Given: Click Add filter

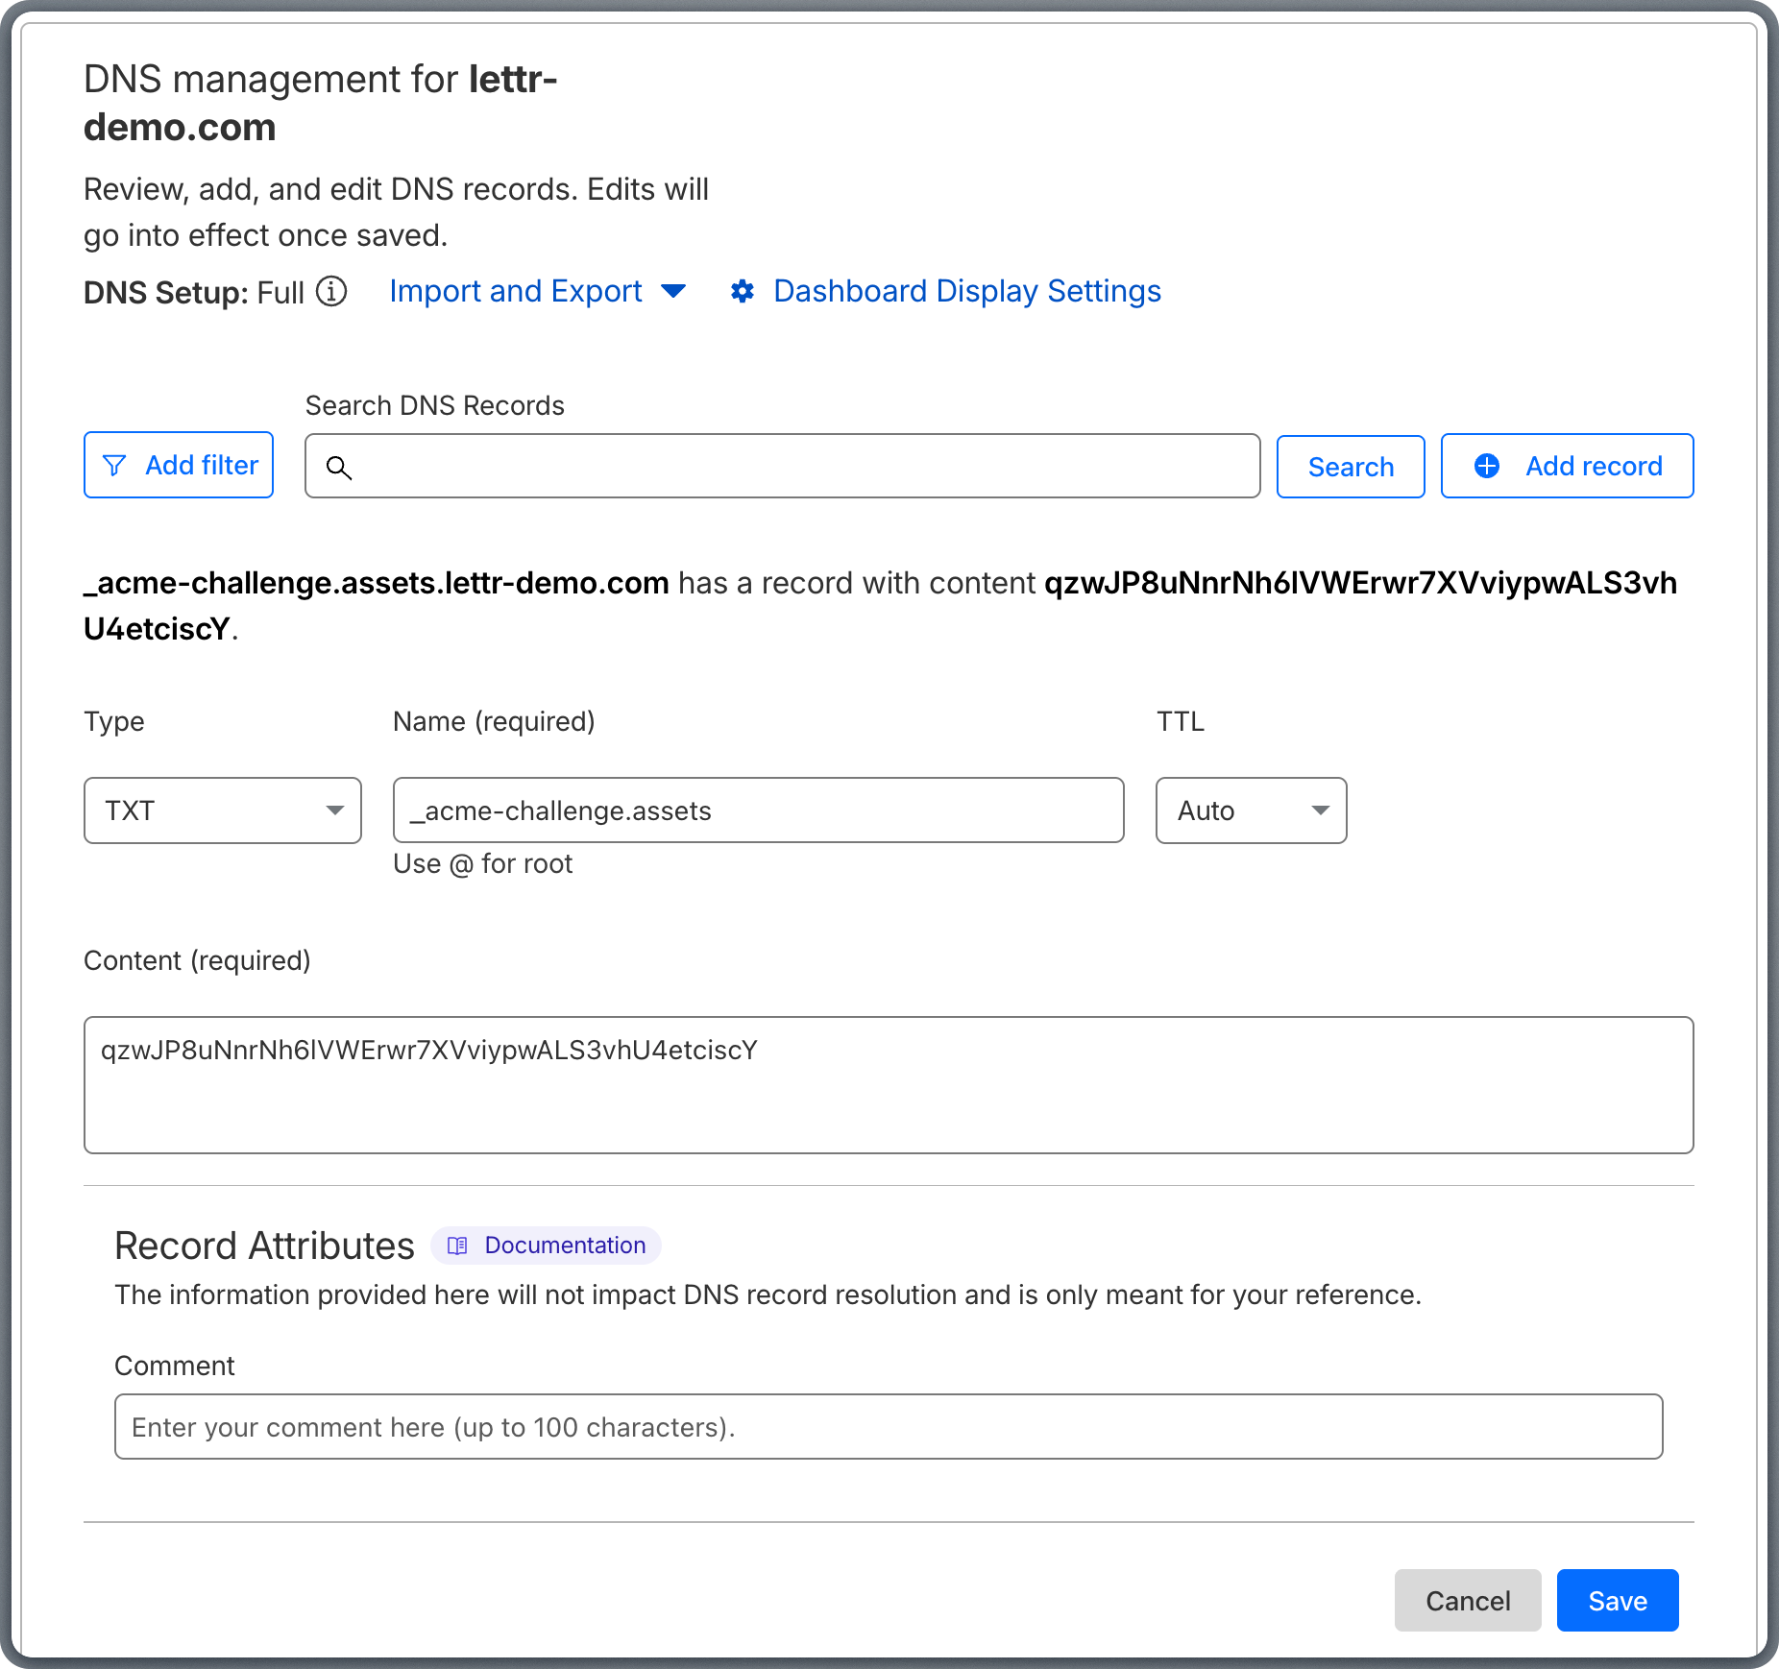Looking at the screenshot, I should pyautogui.click(x=179, y=465).
